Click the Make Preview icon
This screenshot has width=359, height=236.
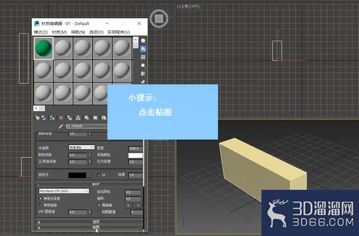tap(143, 81)
